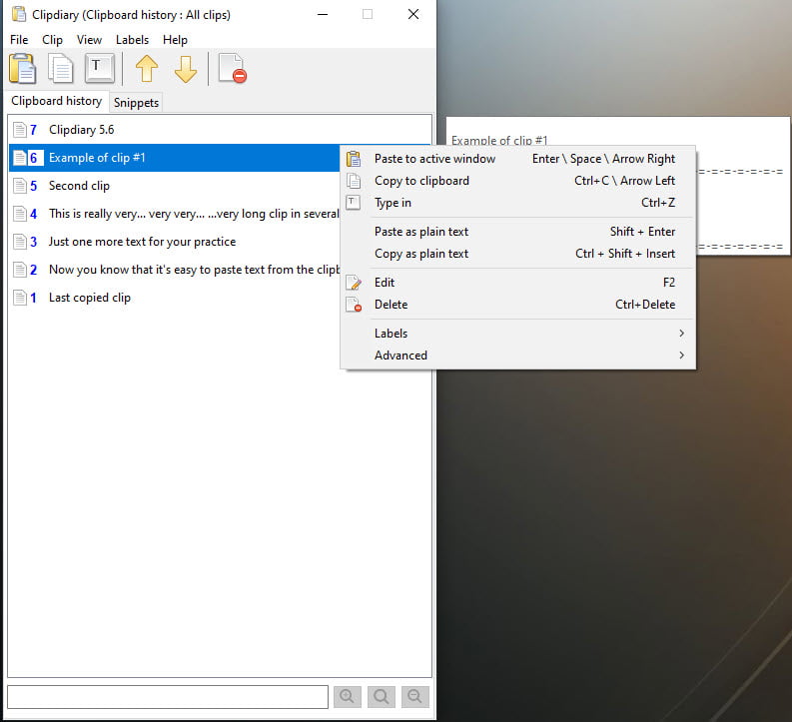Choose Copy as plain text
The width and height of the screenshot is (792, 722).
pos(517,254)
